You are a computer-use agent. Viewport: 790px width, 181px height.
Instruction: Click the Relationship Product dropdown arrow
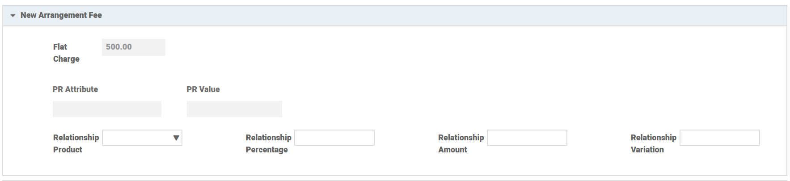[176, 138]
